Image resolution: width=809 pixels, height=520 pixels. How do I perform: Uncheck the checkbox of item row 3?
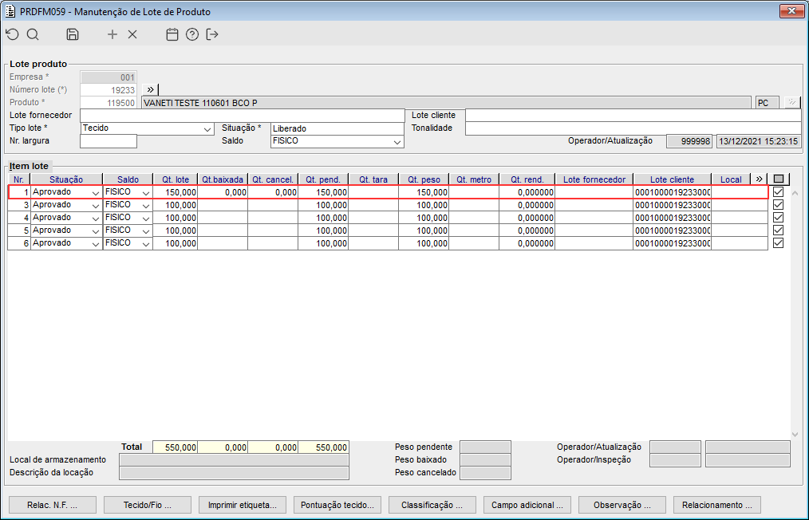(779, 205)
